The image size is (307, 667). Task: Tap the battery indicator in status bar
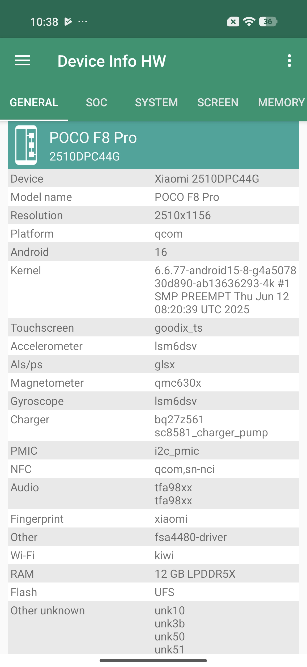click(x=268, y=22)
